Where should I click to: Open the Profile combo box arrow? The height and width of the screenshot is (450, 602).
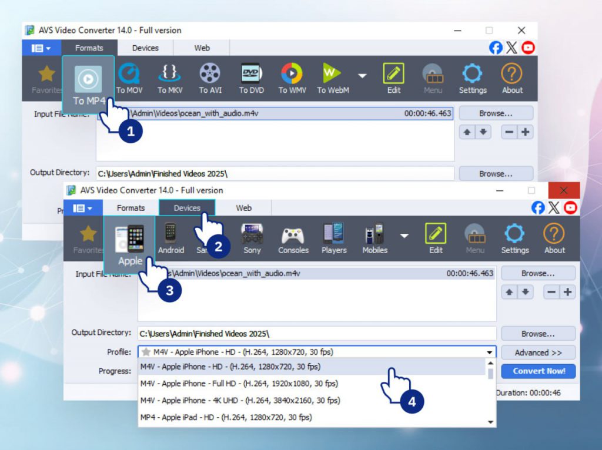coord(490,352)
